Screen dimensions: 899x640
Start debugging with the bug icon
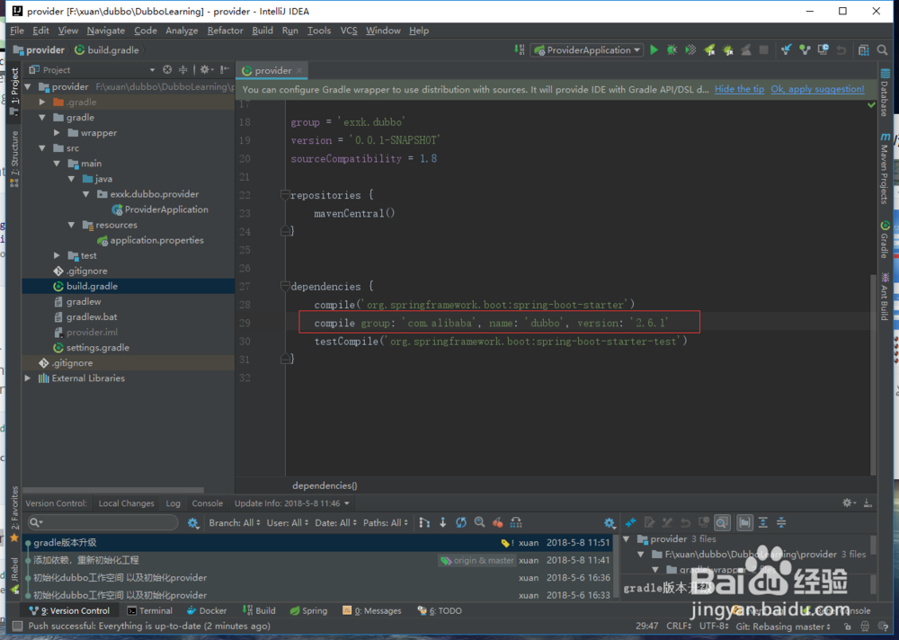672,50
